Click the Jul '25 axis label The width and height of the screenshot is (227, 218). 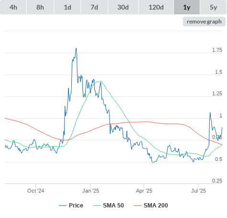click(x=198, y=191)
